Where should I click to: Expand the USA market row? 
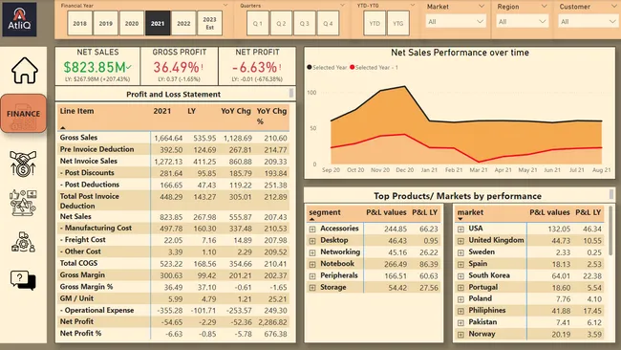(x=460, y=230)
